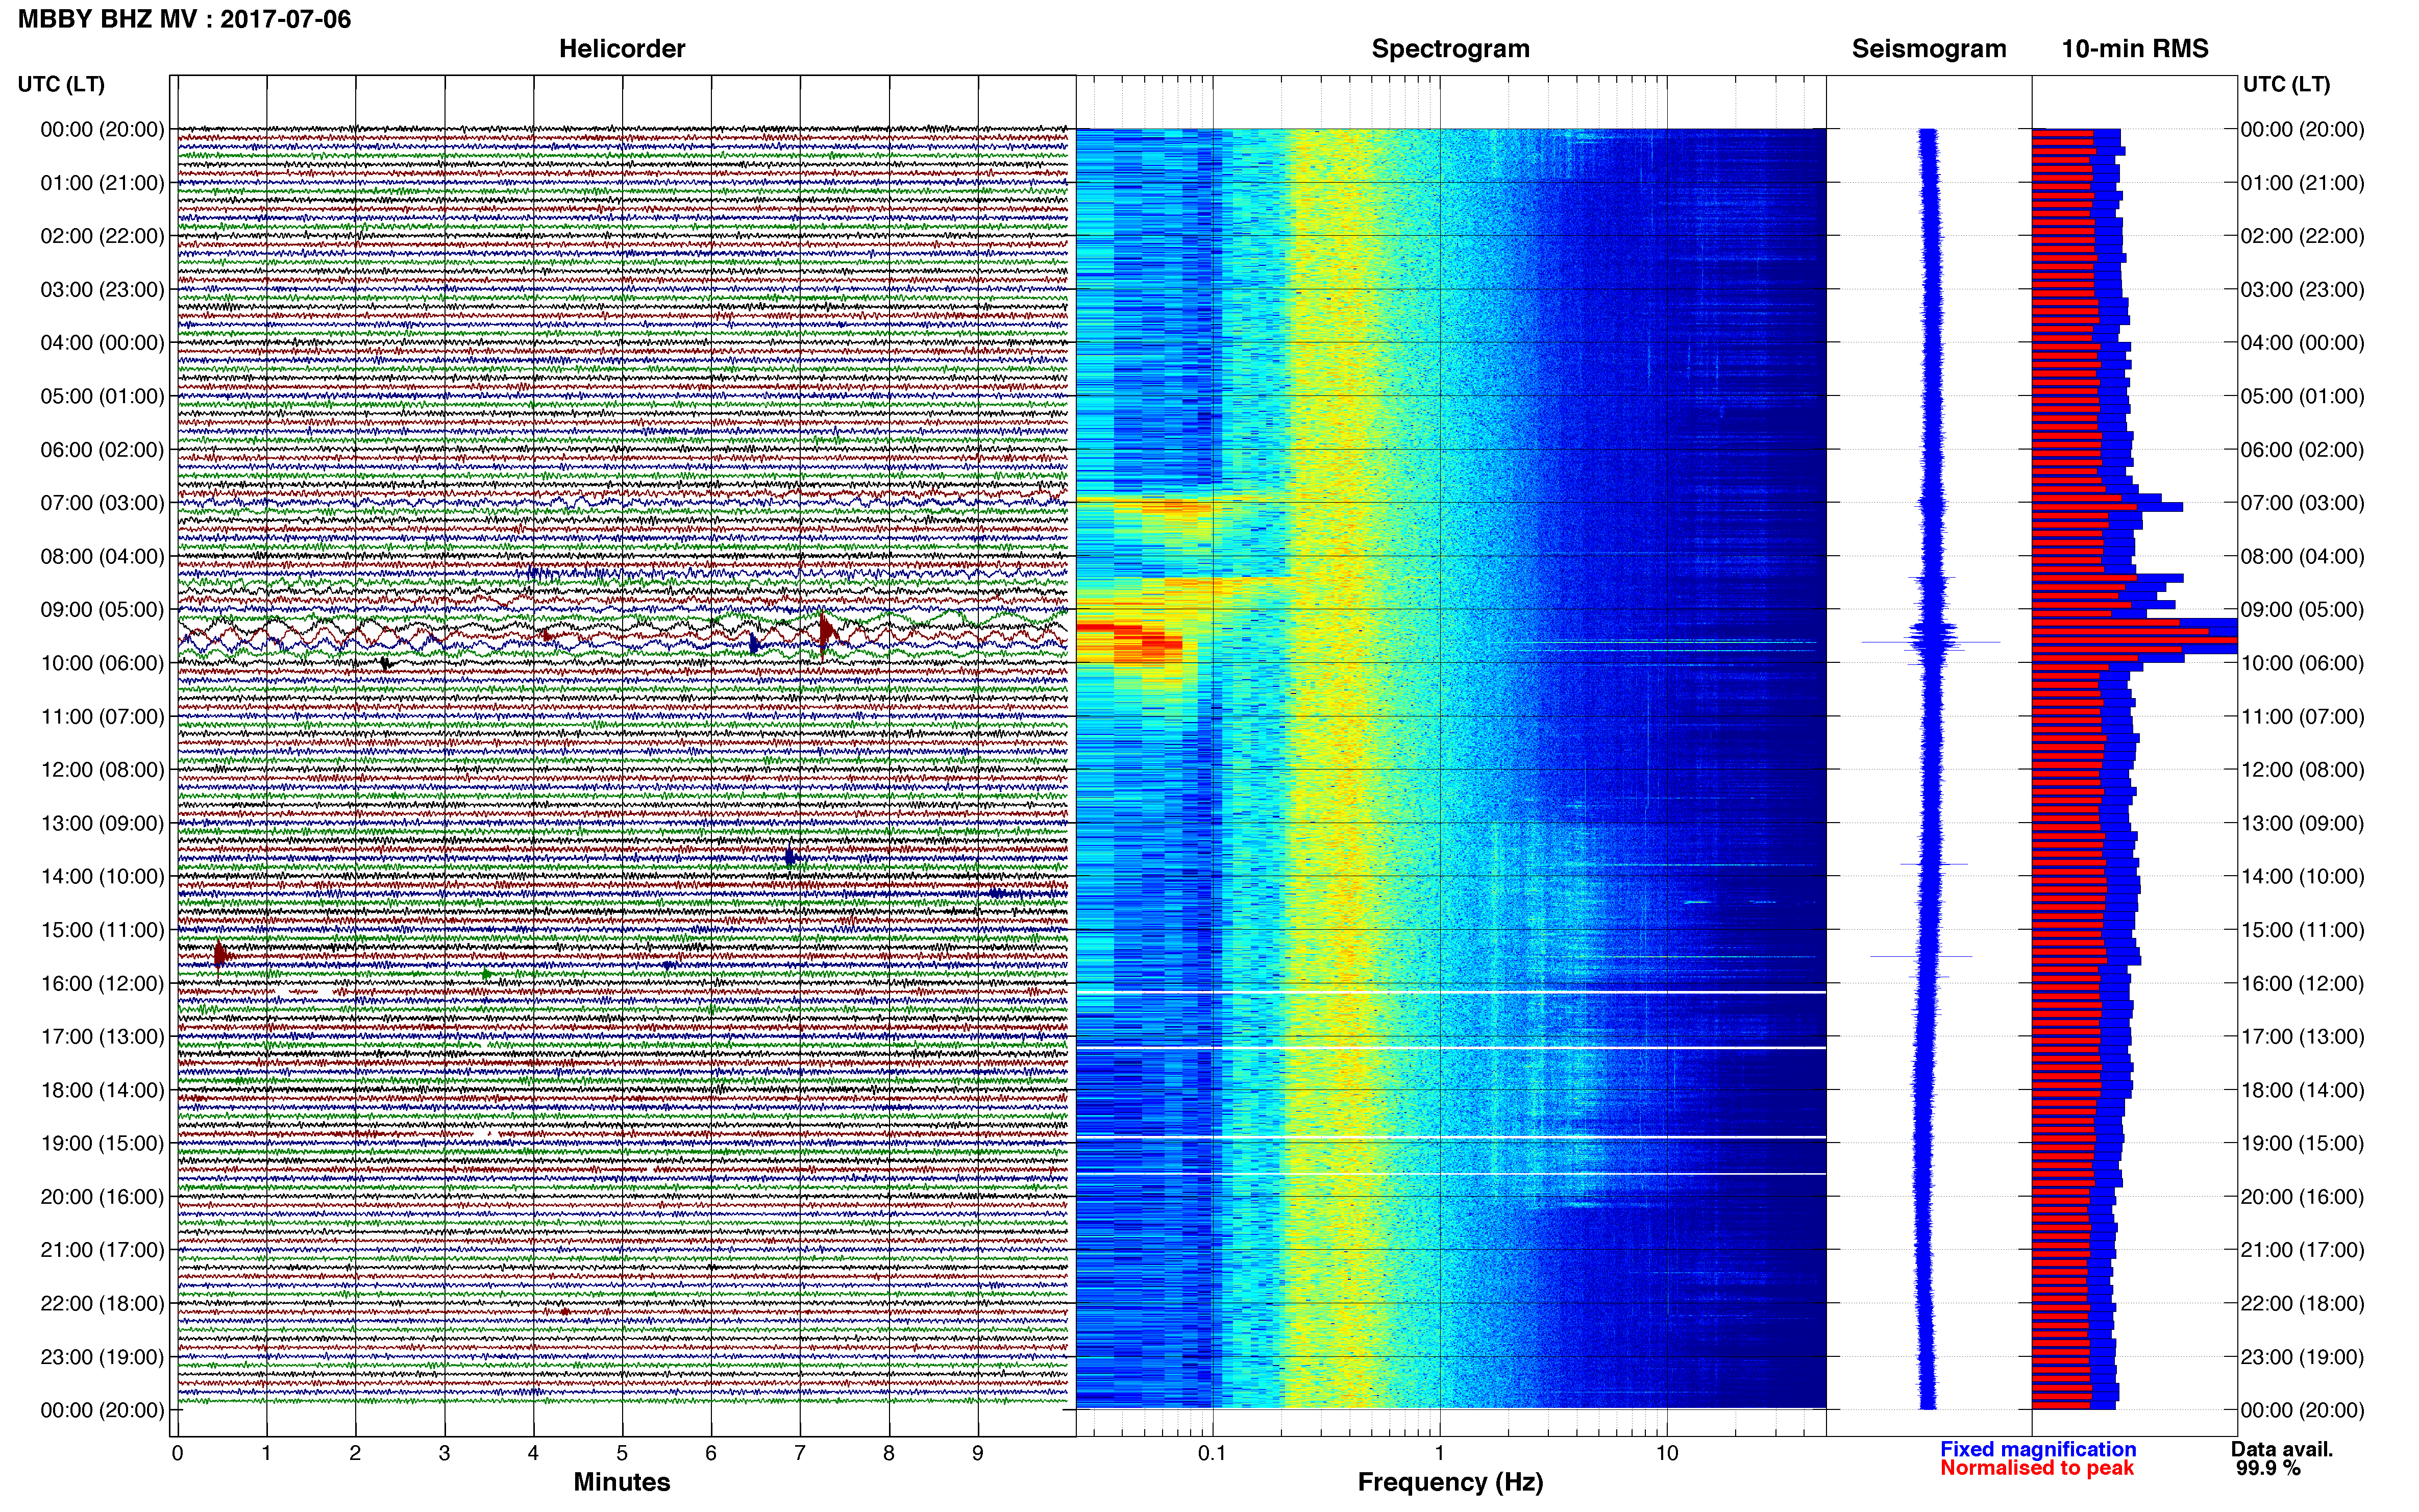Click the blue event marker near 13:40 helicorder
This screenshot has height=1512, width=2419.
tap(790, 857)
